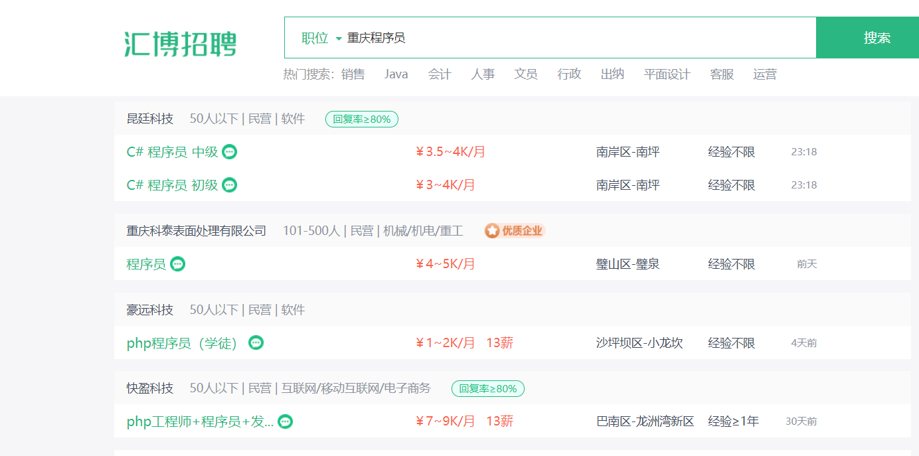Select hot search term 运营

(765, 74)
